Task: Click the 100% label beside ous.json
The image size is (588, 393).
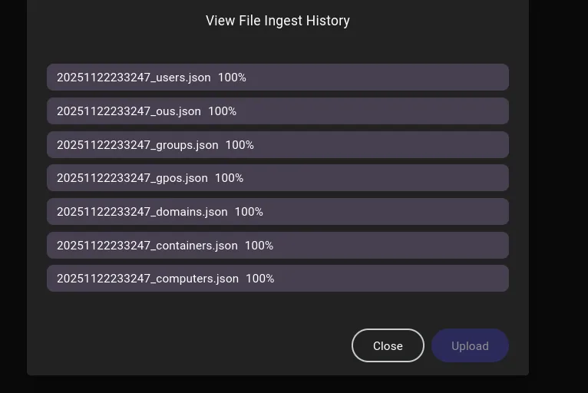Action: tap(223, 111)
